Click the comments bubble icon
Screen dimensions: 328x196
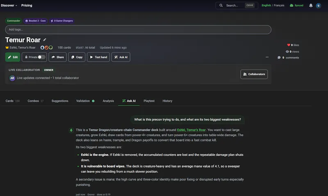click(279, 58)
